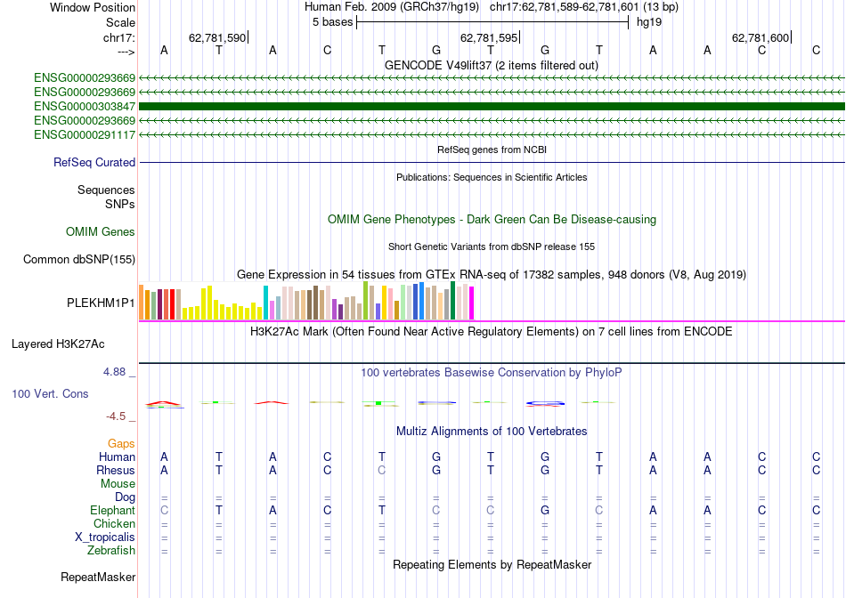Click the PLEKHM1P1 GTEx label
Image resolution: width=846 pixels, height=598 pixels.
(x=101, y=303)
